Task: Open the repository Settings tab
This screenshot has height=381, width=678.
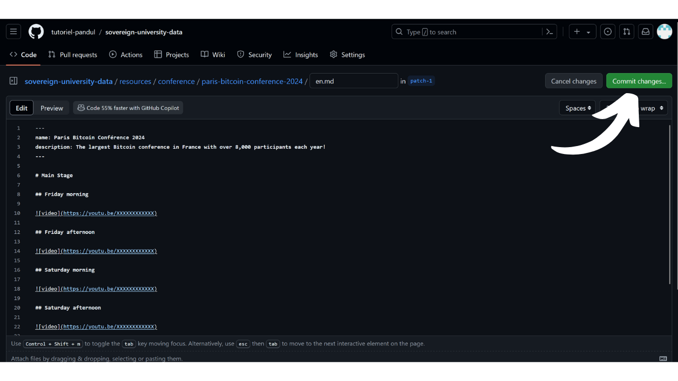Action: click(347, 55)
